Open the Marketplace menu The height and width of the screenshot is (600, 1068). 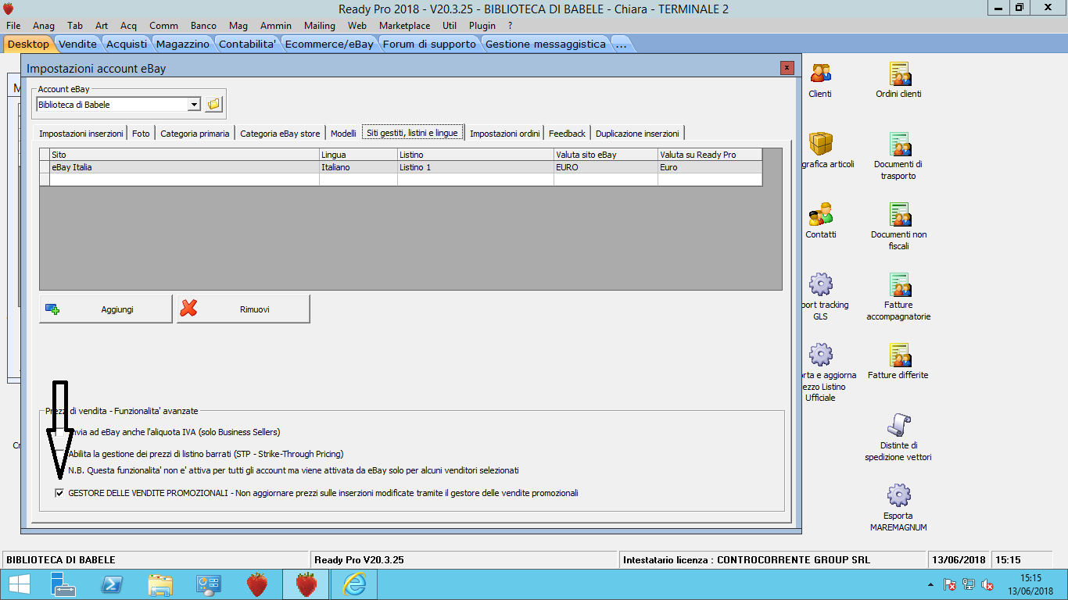405,26
